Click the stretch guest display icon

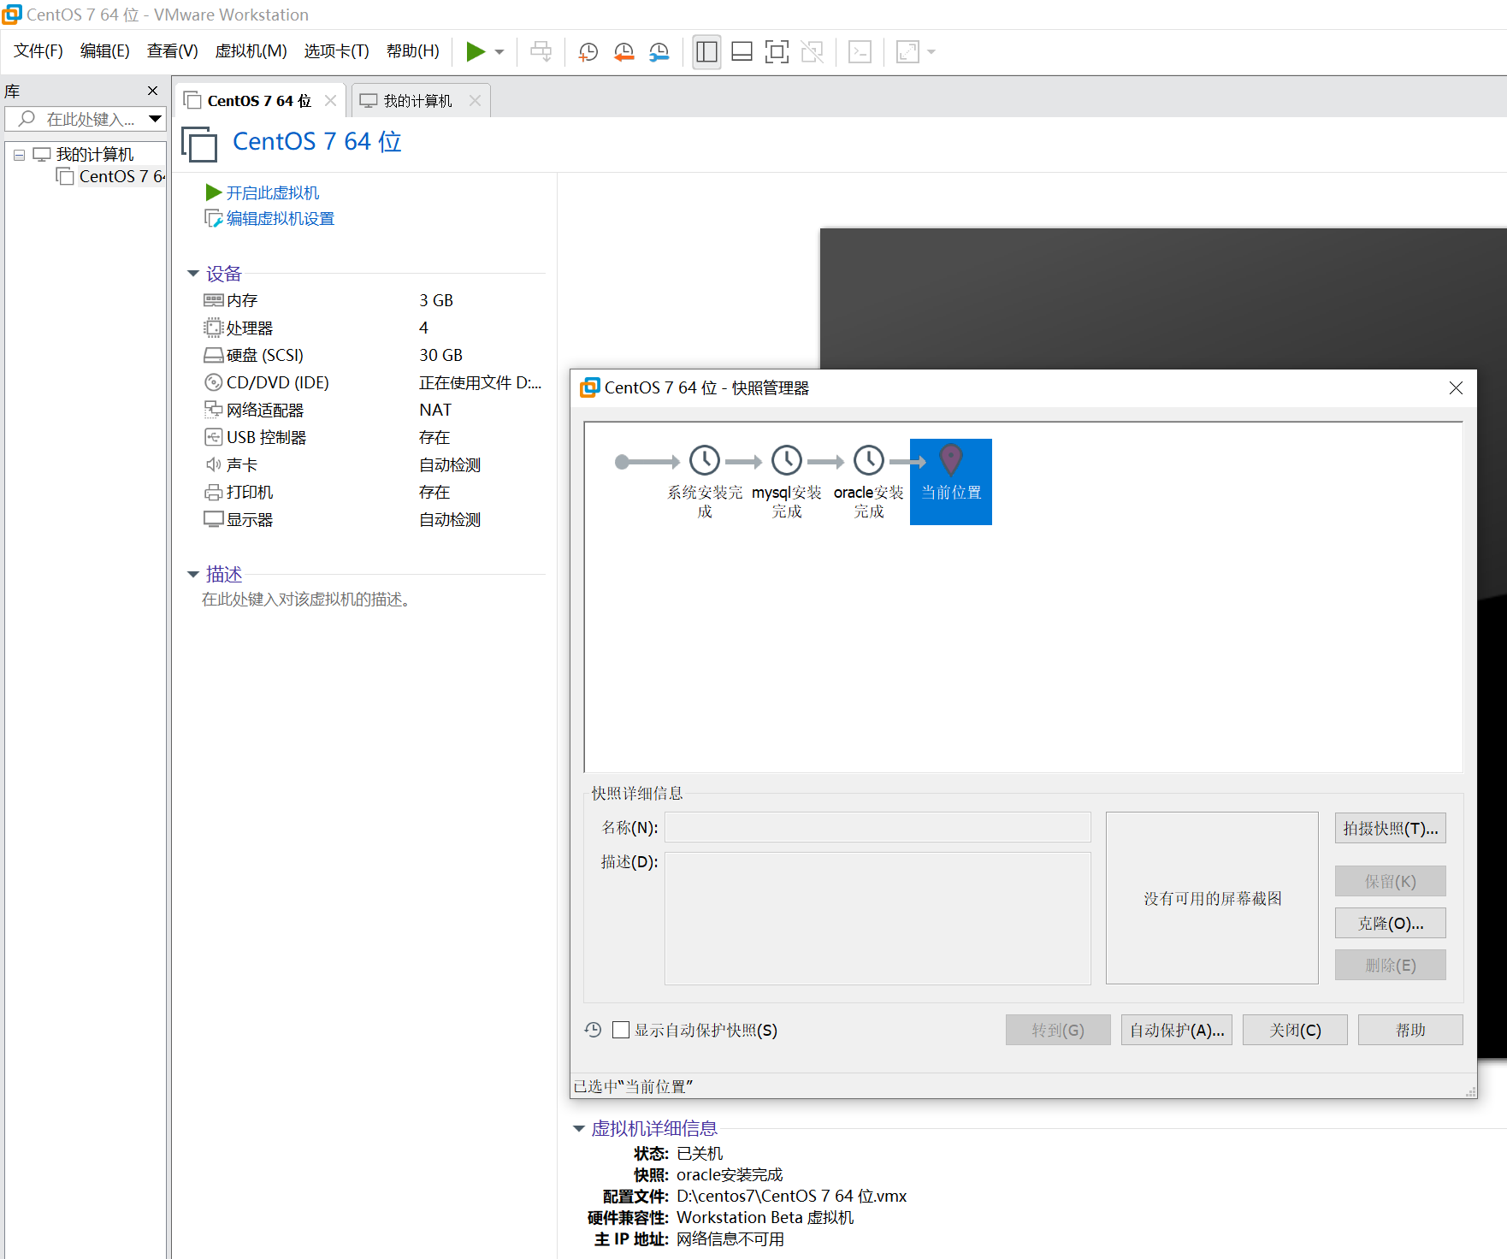(x=907, y=52)
